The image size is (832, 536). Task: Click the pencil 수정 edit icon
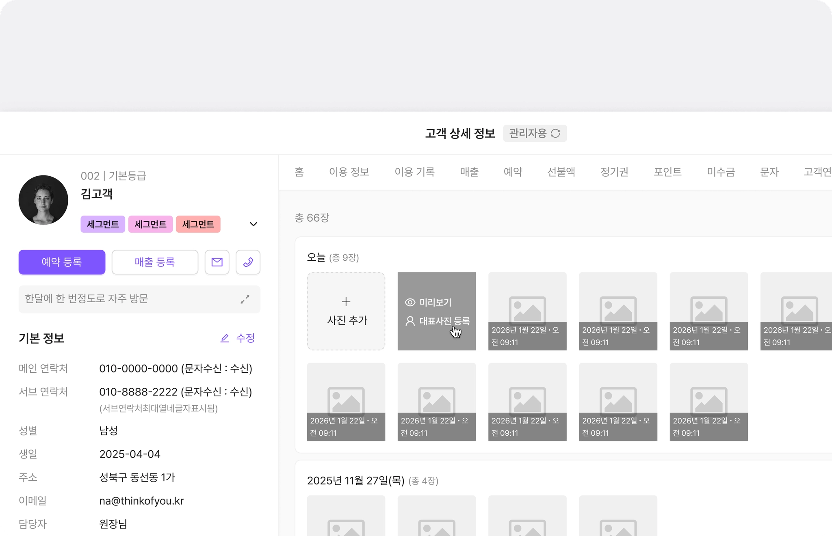pos(225,338)
